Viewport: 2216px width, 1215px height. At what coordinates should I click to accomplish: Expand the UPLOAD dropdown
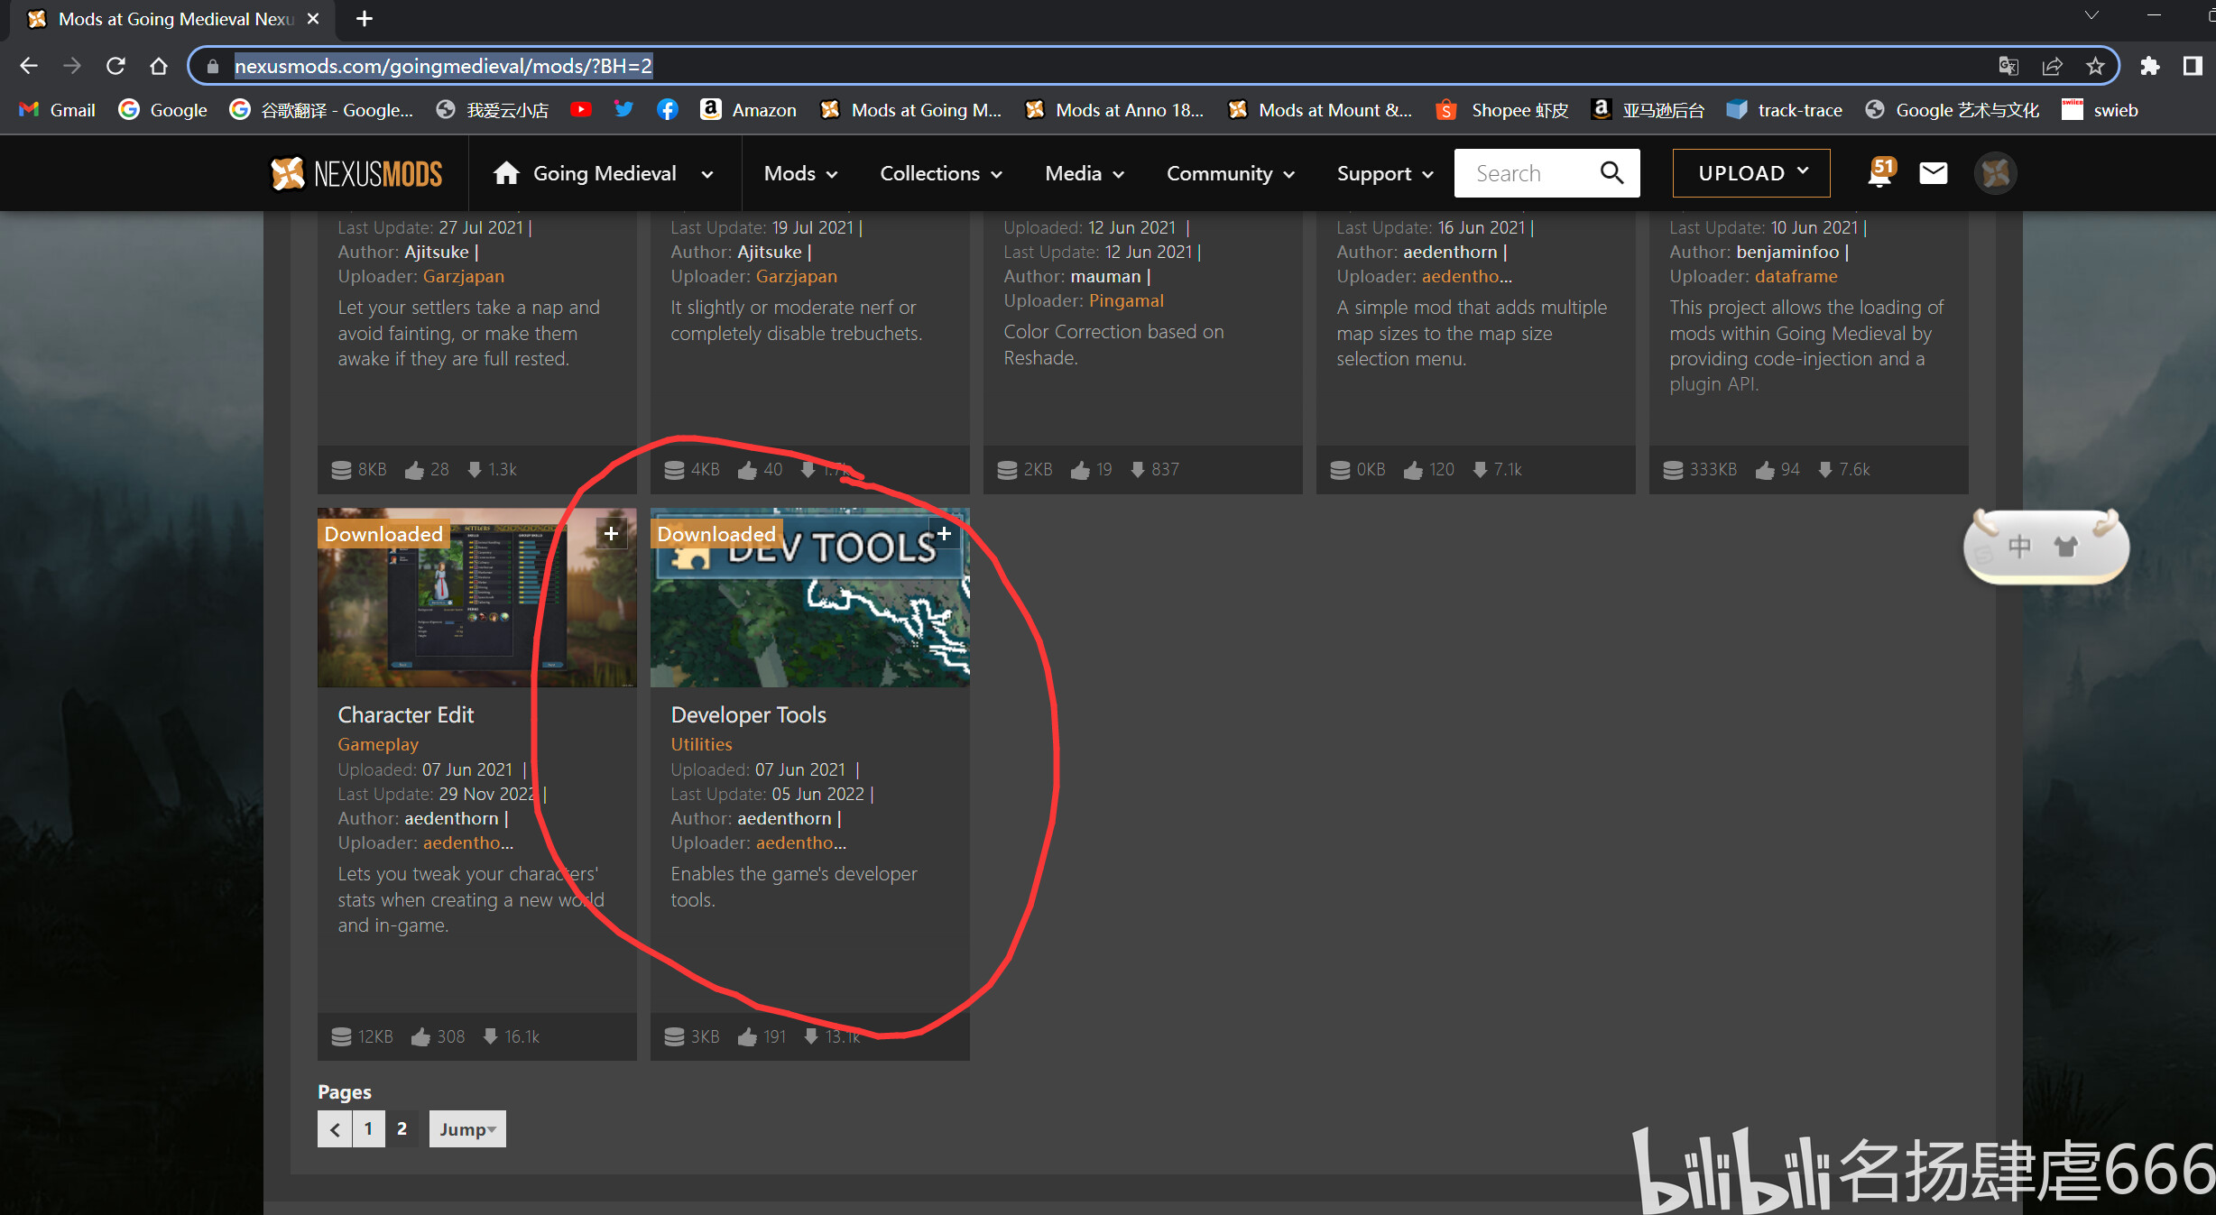1750,172
